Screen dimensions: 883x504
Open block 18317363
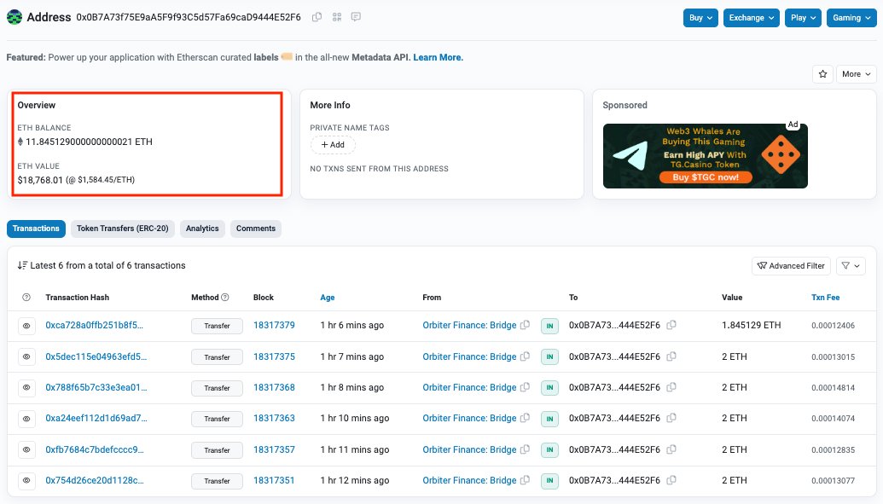(274, 418)
